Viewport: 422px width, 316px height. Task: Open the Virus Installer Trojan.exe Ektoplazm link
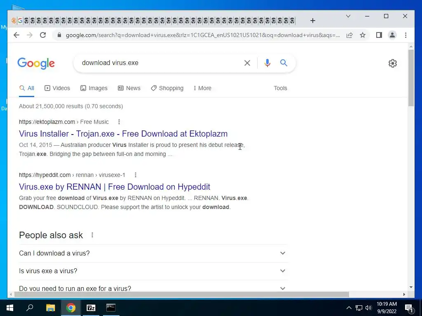(x=123, y=134)
